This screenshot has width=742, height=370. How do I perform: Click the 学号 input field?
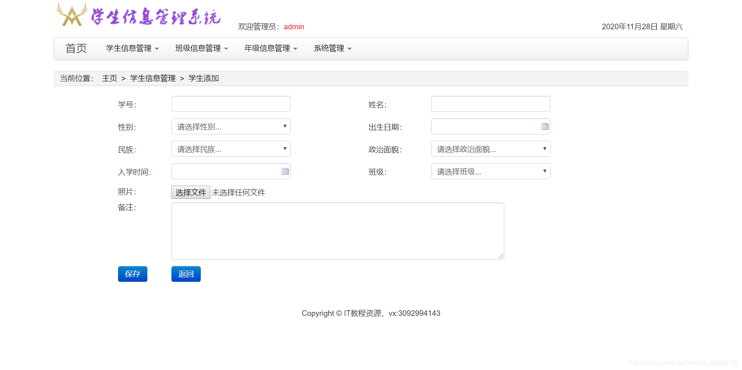(x=231, y=104)
